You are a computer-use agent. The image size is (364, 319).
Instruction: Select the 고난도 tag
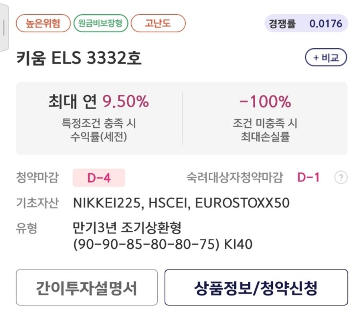pyautogui.click(x=158, y=23)
